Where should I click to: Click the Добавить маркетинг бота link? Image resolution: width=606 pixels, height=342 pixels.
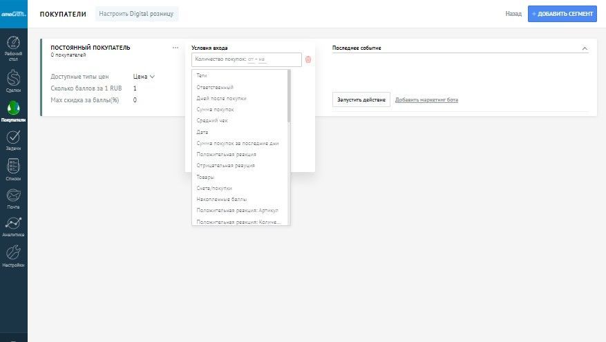[426, 99]
